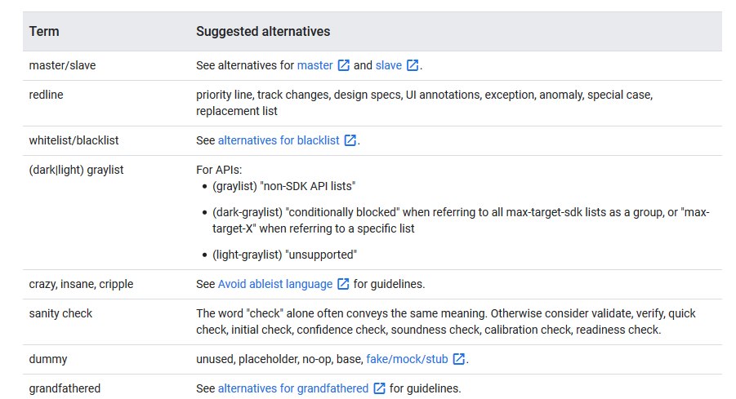736x399 pixels.
Task: Click the external link icon after slave
Action: click(x=413, y=65)
